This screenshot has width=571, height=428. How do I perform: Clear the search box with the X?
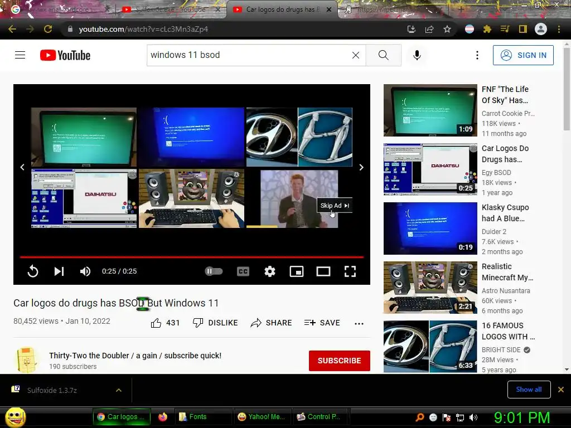coord(355,55)
